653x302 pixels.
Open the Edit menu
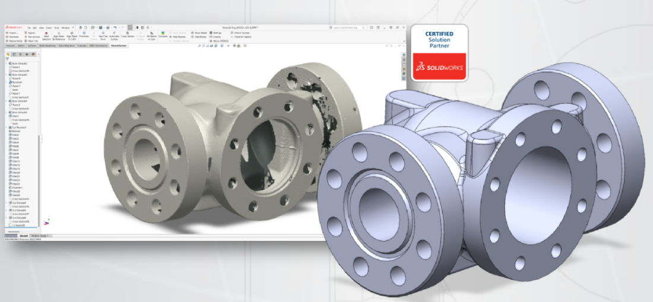click(x=34, y=28)
